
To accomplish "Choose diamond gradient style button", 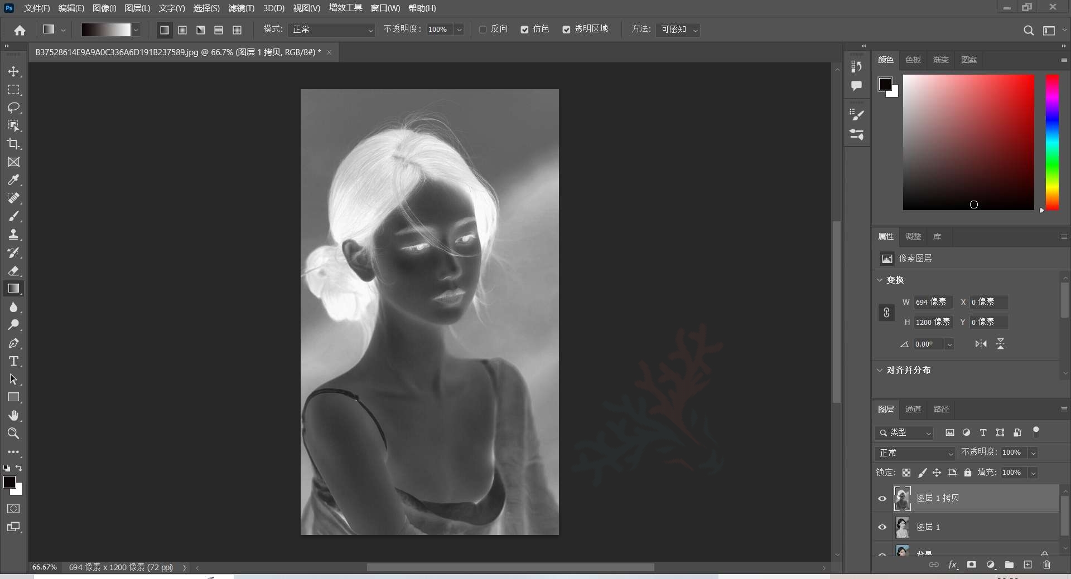I will coord(237,30).
